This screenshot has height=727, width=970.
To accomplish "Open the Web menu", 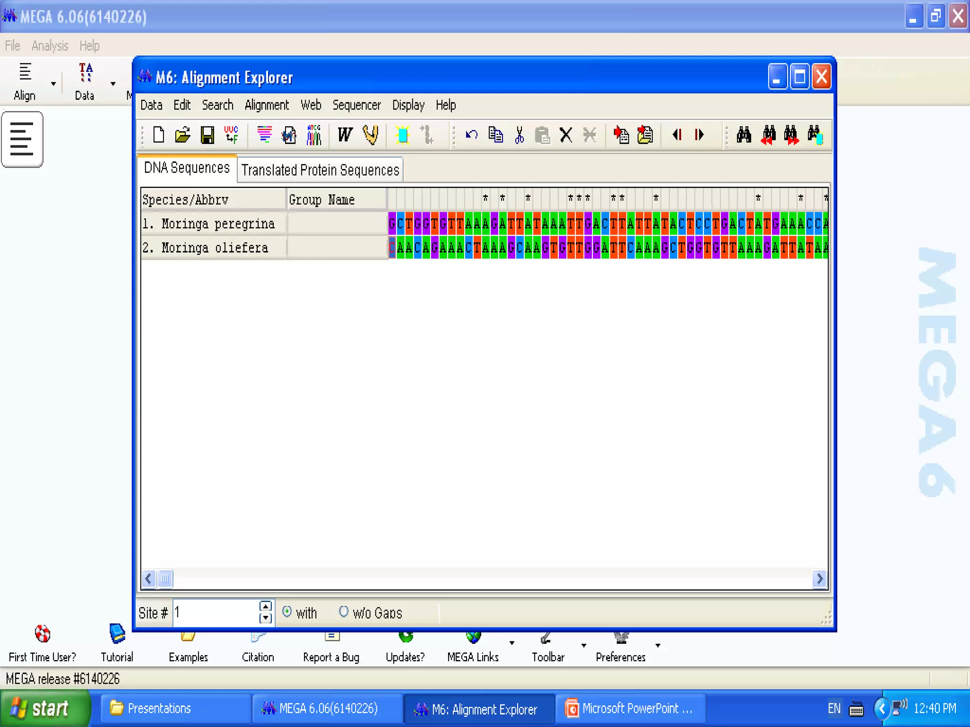I will point(311,105).
